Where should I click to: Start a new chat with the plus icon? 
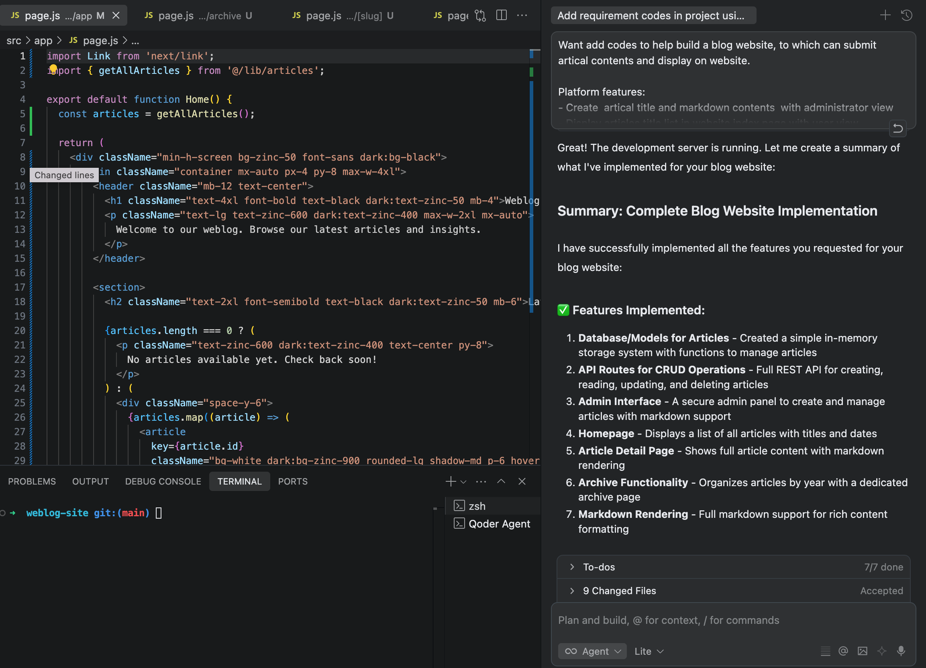coord(885,16)
